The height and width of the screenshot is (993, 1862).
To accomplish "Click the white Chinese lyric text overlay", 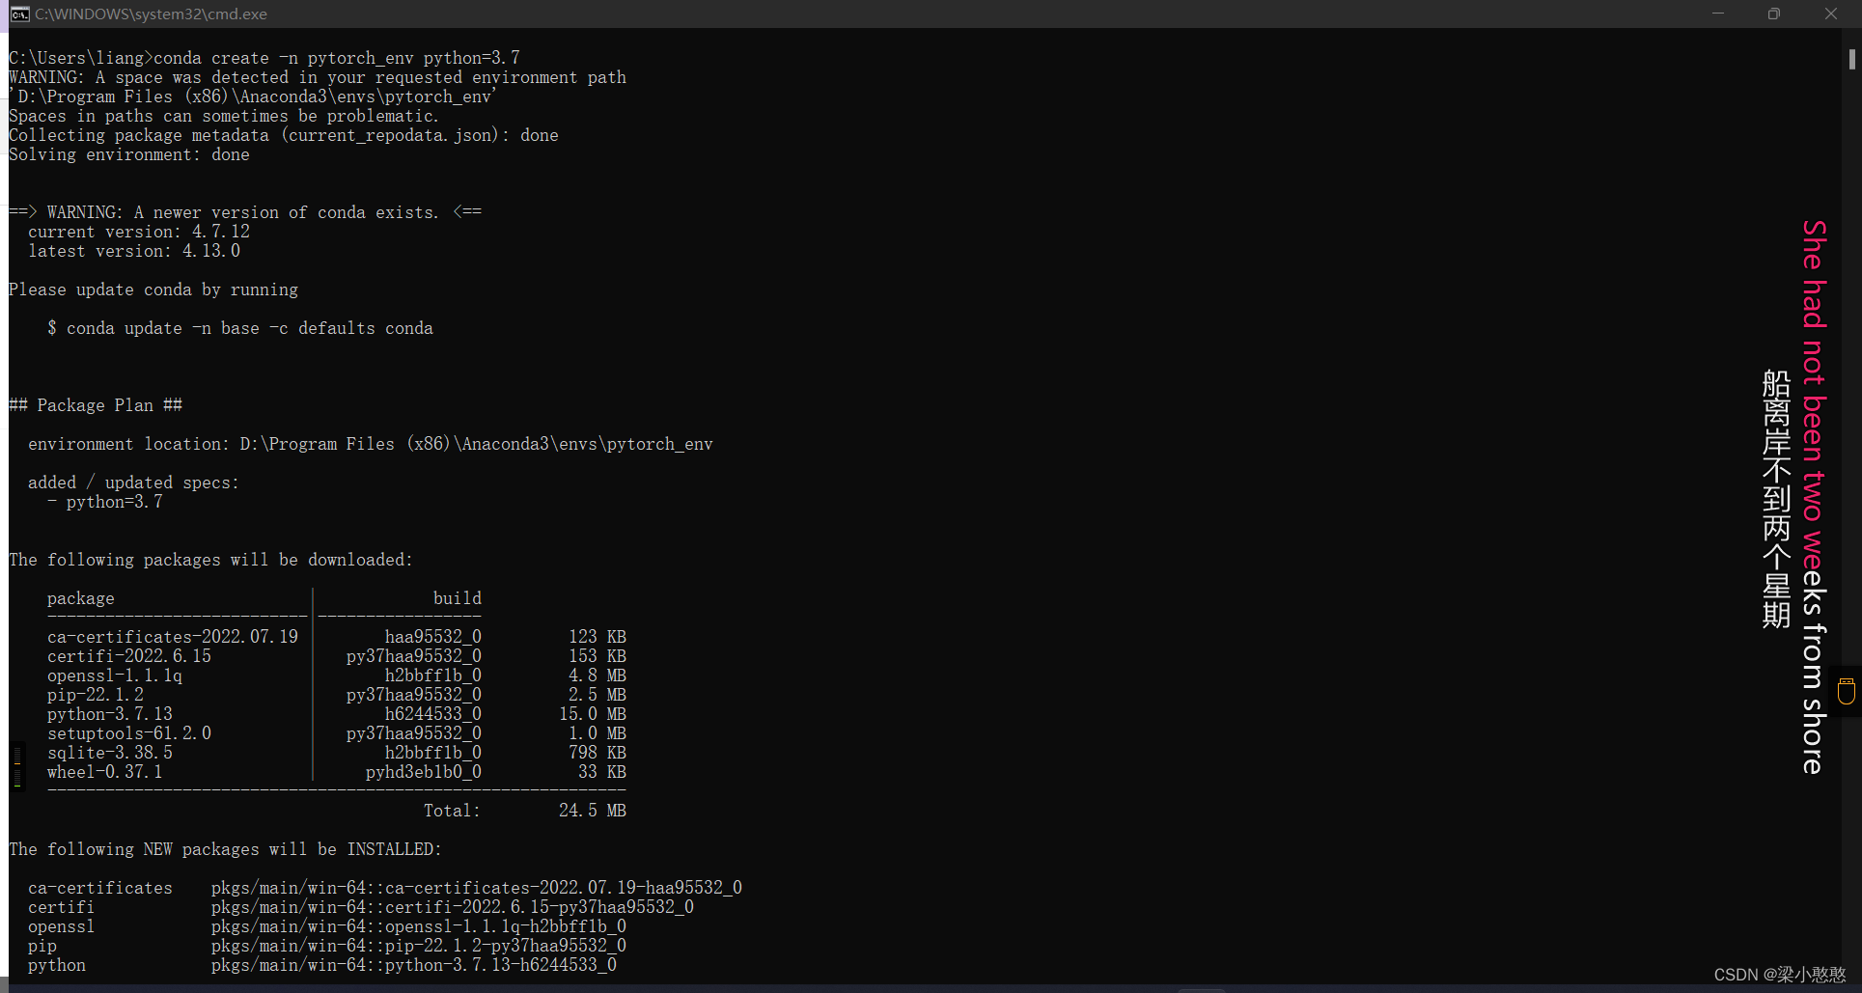I will pos(1776,498).
